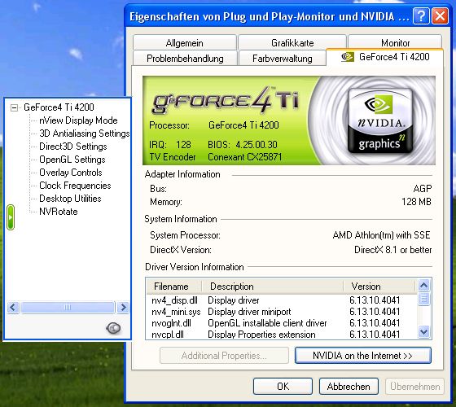The width and height of the screenshot is (456, 407).
Task: Select OpenGL Settings in tree
Action: tap(72, 160)
